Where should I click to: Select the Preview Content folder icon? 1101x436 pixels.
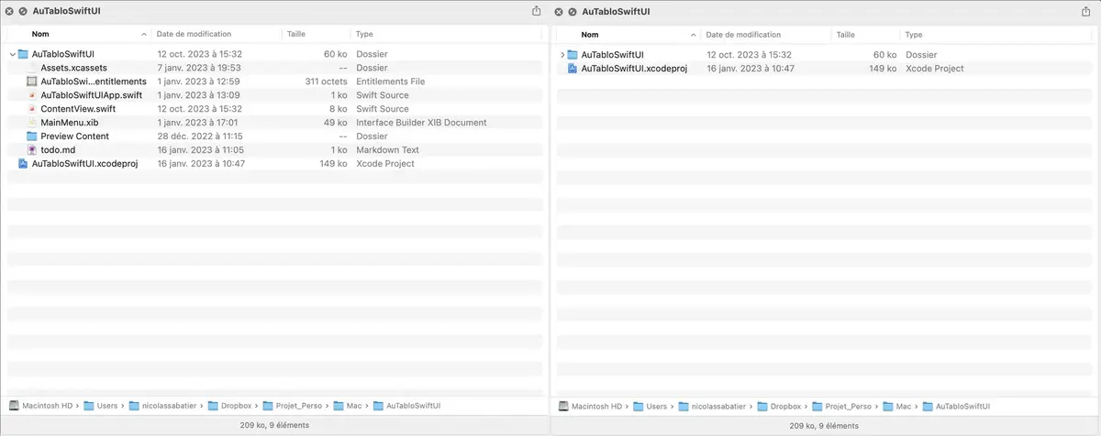click(32, 136)
